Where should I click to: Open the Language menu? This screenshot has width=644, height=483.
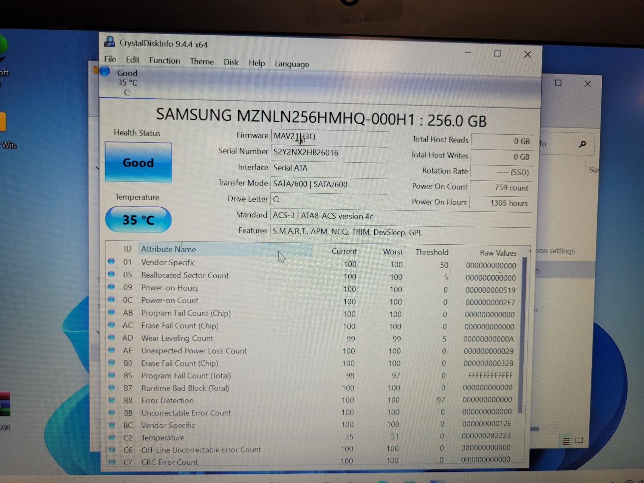292,64
